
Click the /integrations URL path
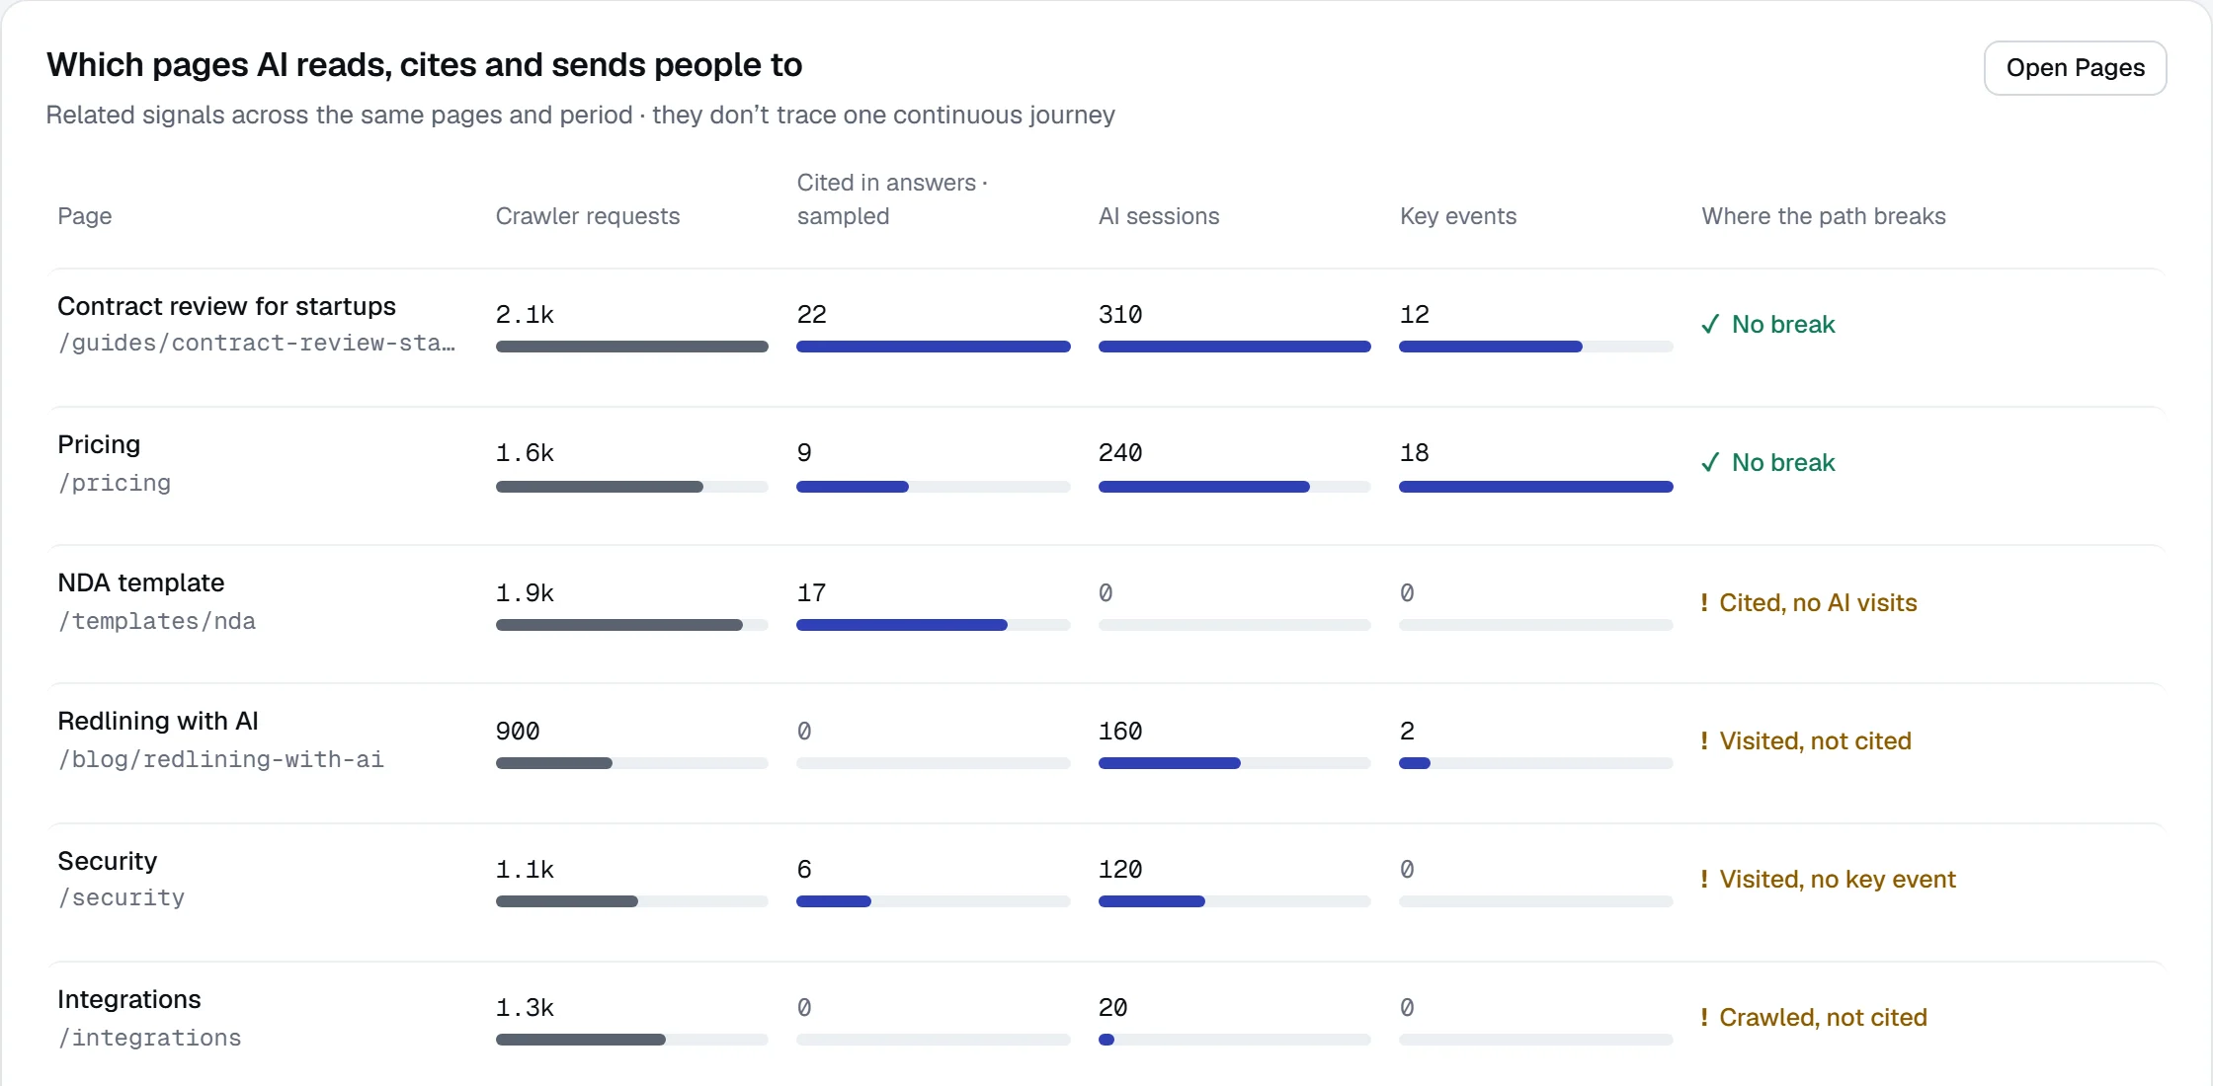[x=149, y=1038]
